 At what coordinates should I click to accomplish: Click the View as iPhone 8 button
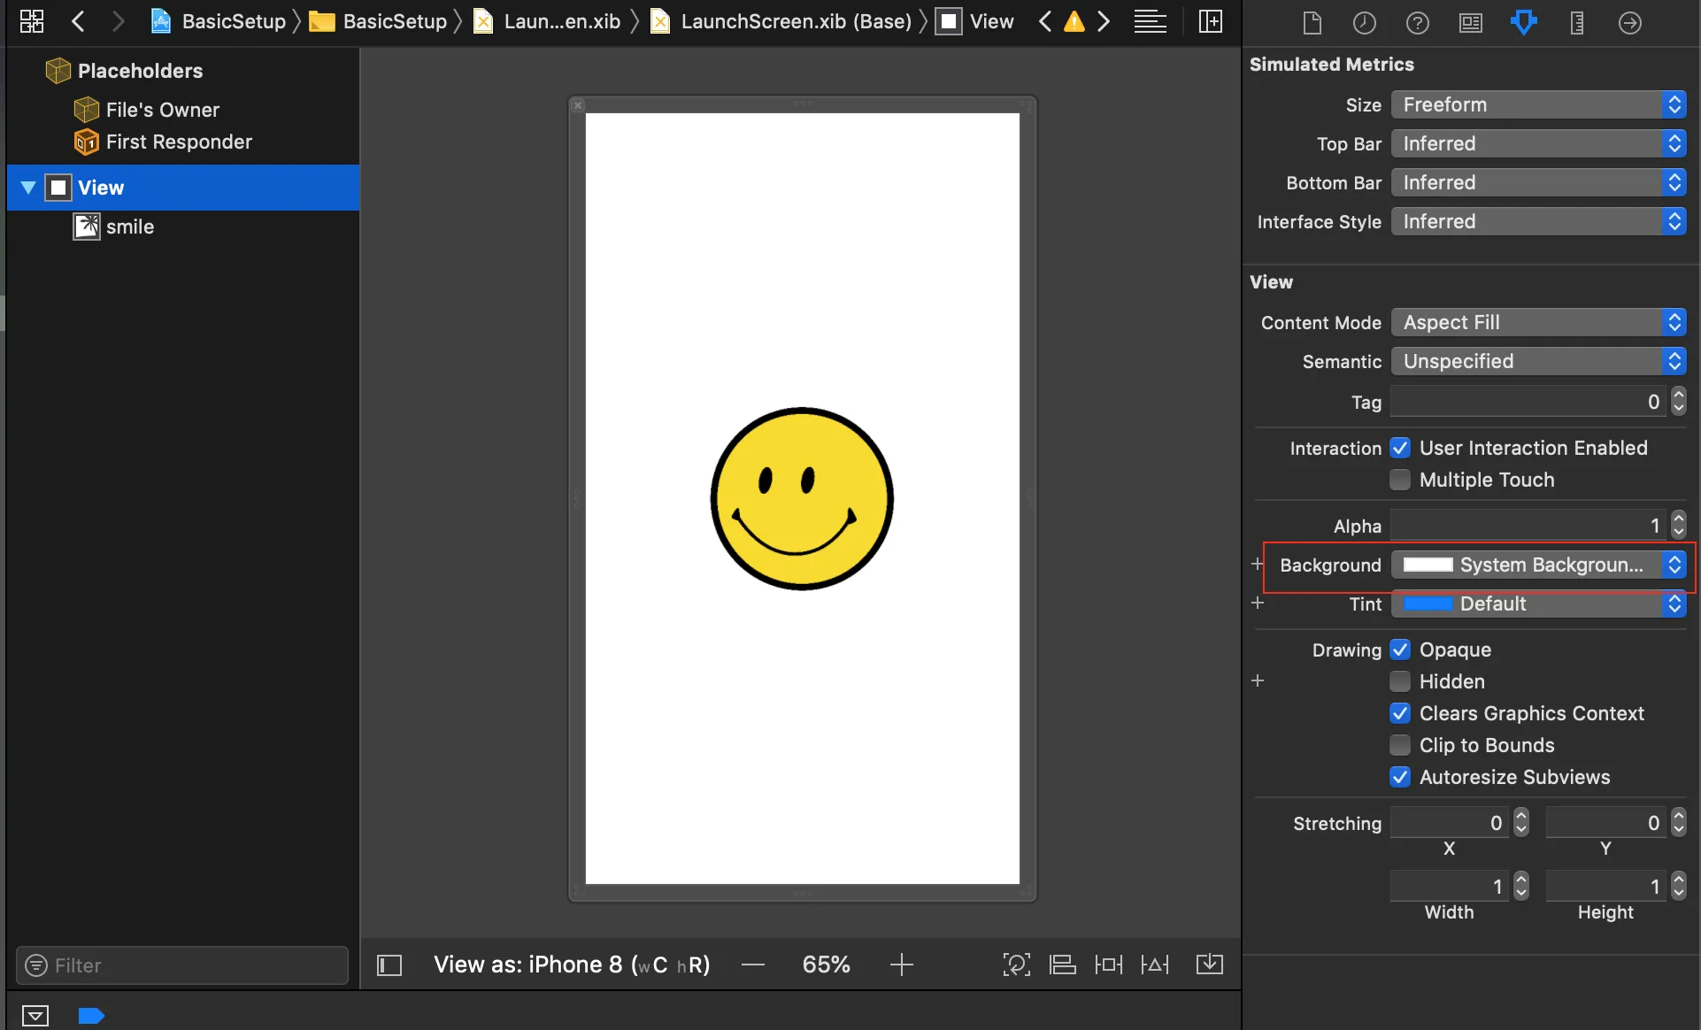(572, 965)
